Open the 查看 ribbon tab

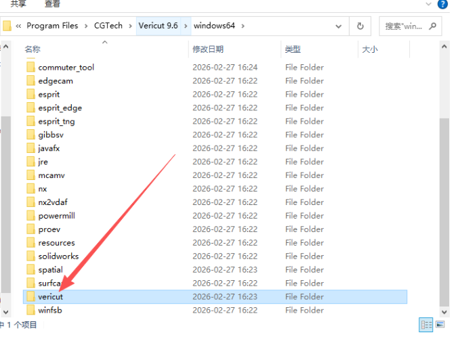[x=52, y=4]
